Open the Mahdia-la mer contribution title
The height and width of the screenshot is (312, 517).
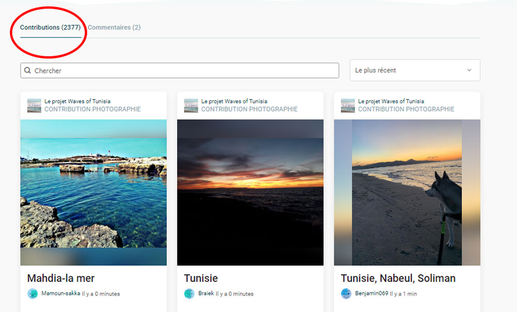(61, 278)
